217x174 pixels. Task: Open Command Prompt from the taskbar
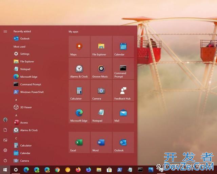pyautogui.click(x=140, y=170)
